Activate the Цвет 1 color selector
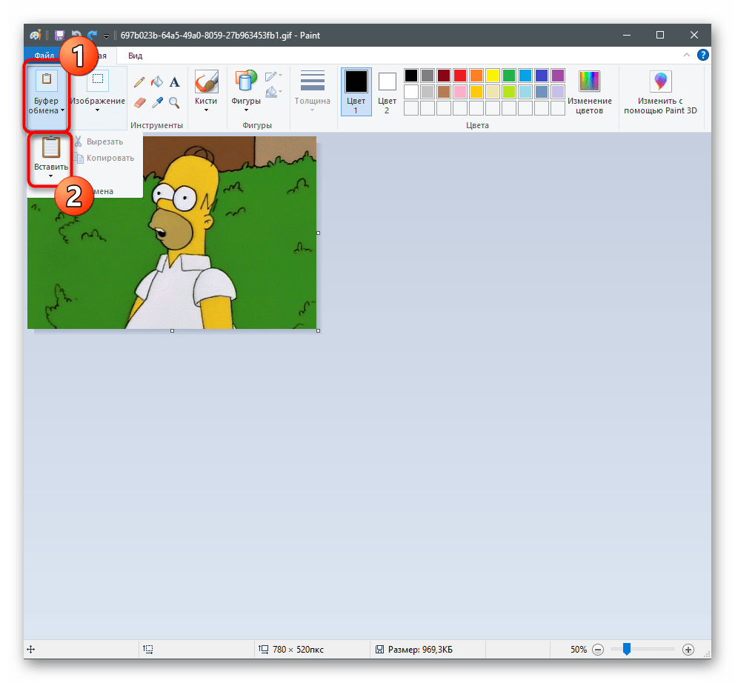Screen dimensions: 735x683 (356, 92)
